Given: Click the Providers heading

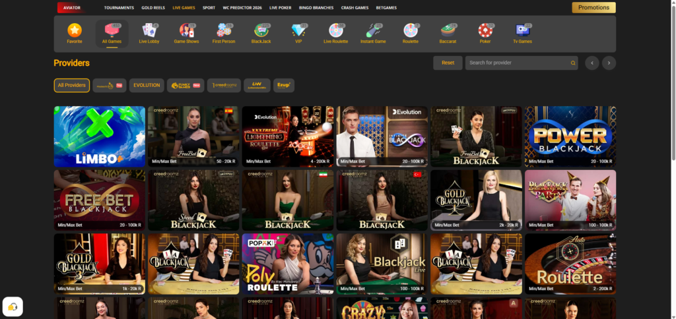Looking at the screenshot, I should [71, 63].
